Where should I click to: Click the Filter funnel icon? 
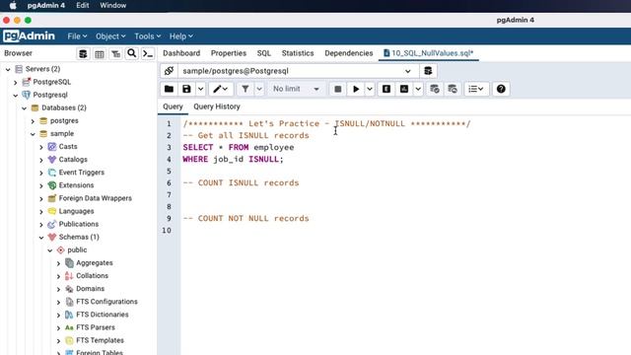[x=245, y=89]
